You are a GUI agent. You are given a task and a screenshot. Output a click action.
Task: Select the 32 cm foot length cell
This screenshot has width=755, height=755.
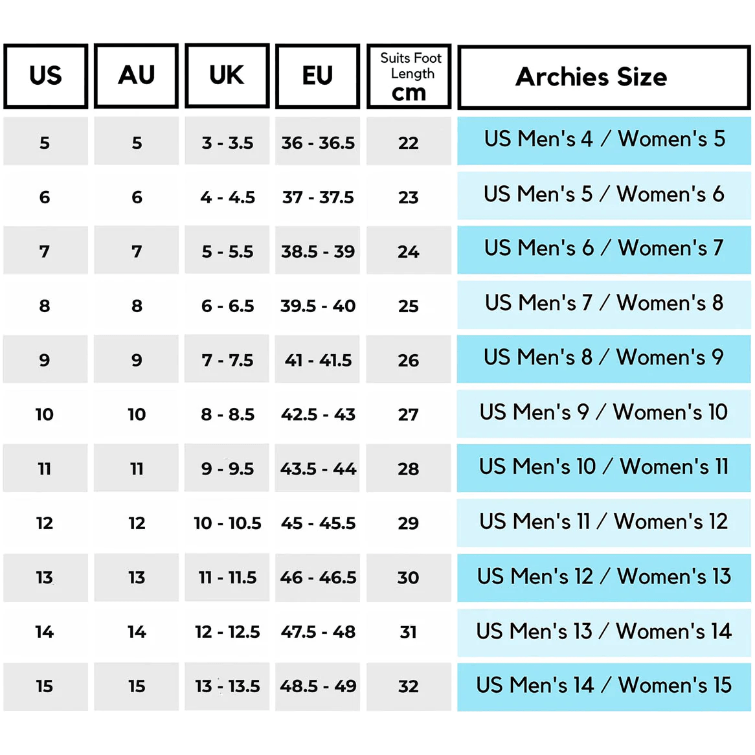(409, 686)
